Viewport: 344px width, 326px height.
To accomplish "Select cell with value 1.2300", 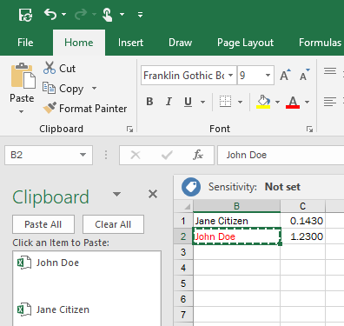I will [302, 236].
